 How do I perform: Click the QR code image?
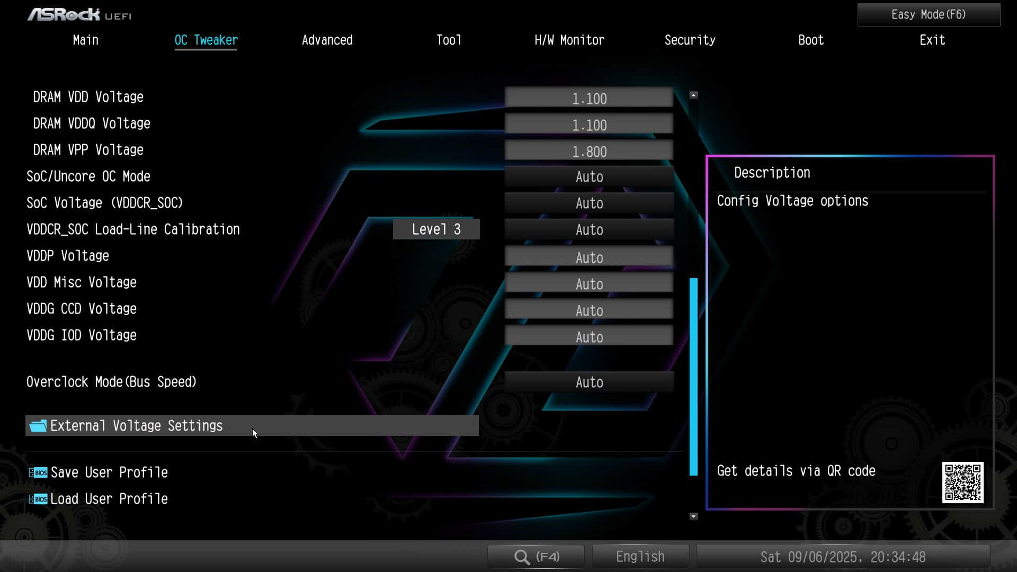(x=962, y=482)
